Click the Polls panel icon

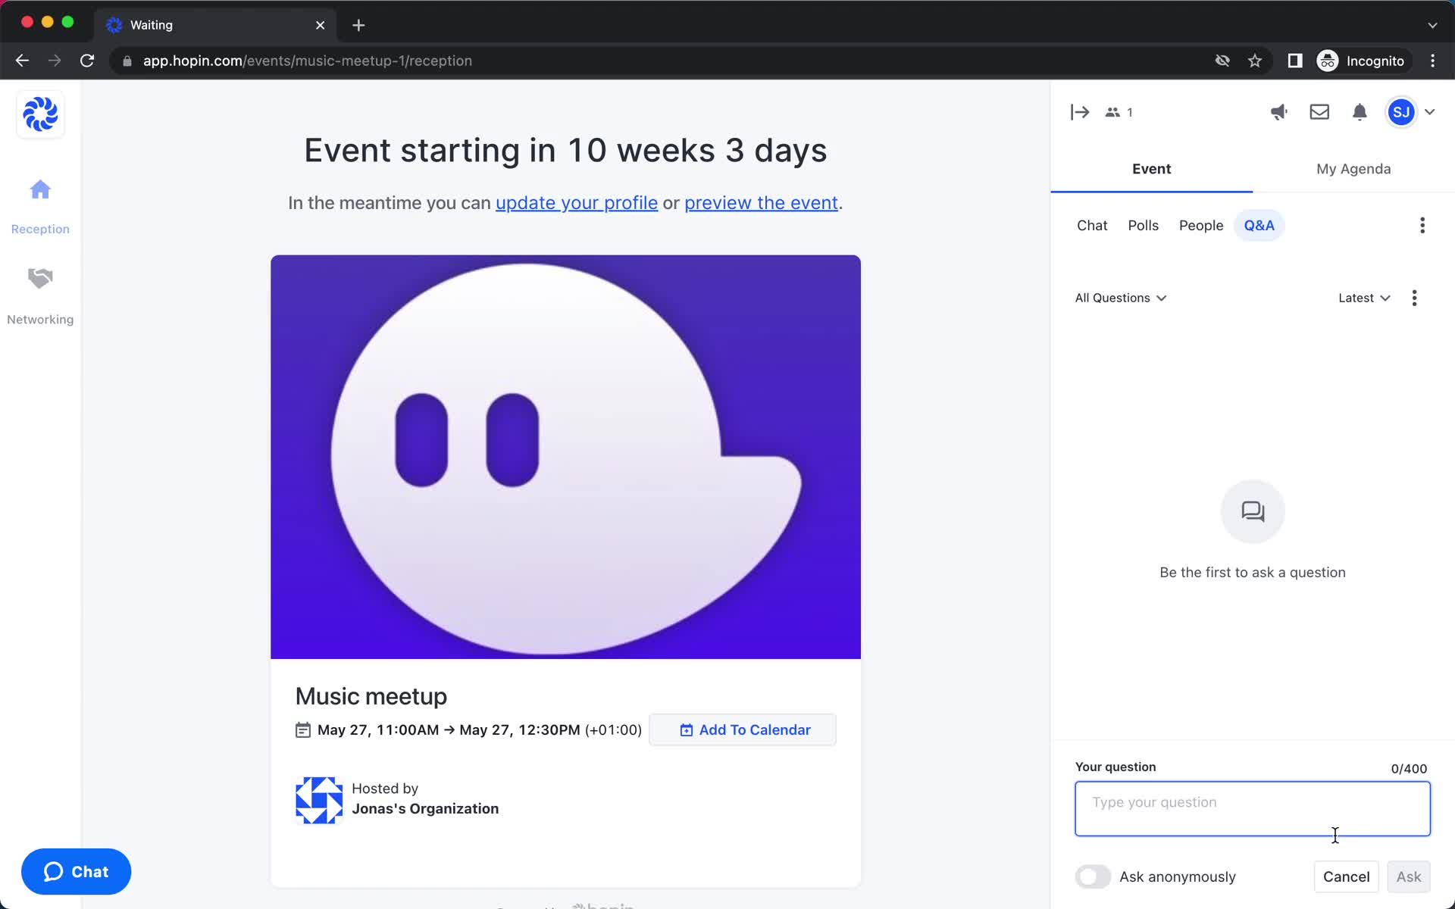coord(1143,225)
